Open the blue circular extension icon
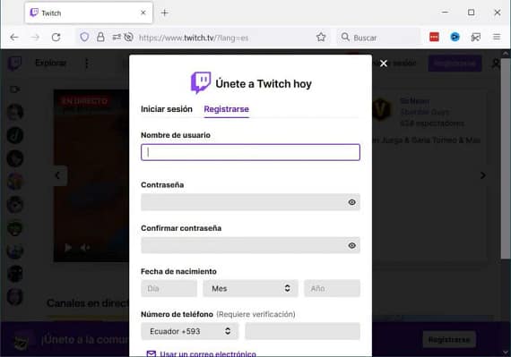Image resolution: width=511 pixels, height=357 pixels. pyautogui.click(x=455, y=37)
